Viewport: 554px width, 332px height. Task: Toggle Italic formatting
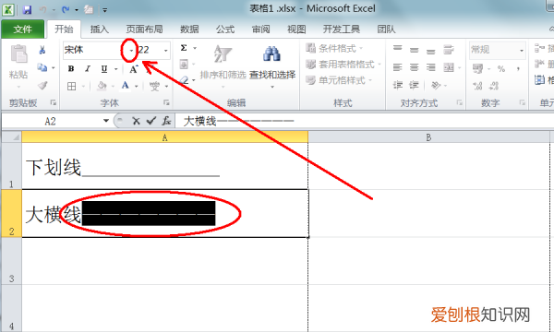click(88, 69)
